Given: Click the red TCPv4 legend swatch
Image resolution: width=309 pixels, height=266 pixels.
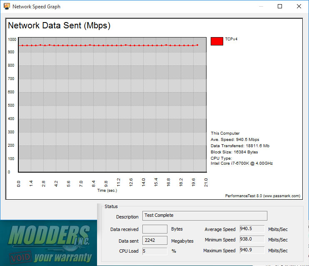Looking at the screenshot, I should point(217,41).
